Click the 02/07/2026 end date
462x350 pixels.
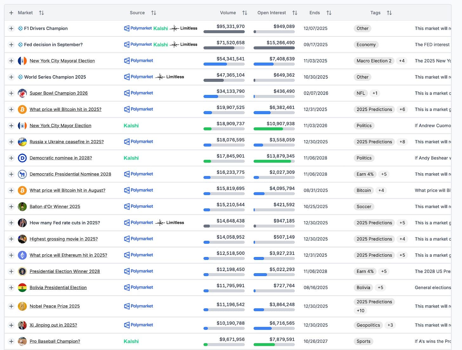[x=316, y=93]
